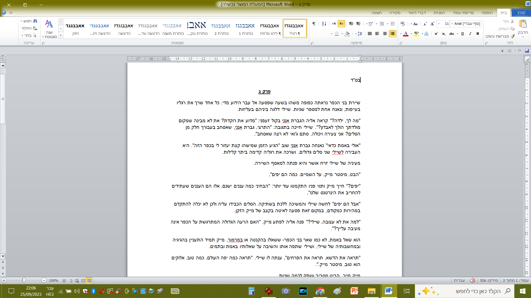Open the File (קובץ) tab
This screenshot has height=298, width=531.
(x=521, y=13)
